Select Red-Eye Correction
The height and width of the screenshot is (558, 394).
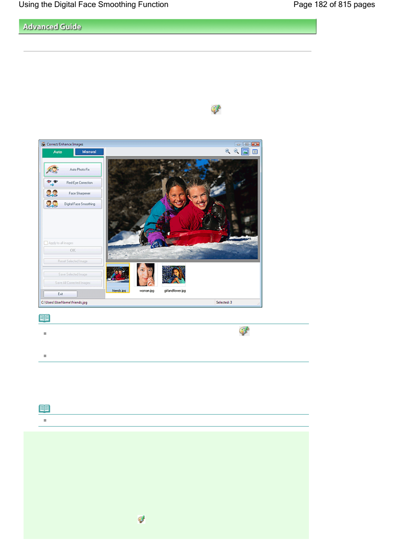pos(73,183)
